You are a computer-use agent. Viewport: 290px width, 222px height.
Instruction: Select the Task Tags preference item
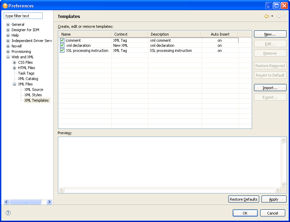(26, 73)
